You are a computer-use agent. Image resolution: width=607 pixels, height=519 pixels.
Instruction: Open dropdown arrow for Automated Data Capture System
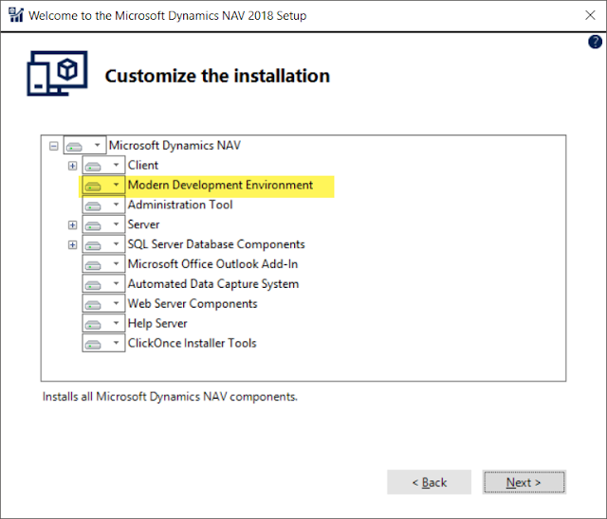116,283
